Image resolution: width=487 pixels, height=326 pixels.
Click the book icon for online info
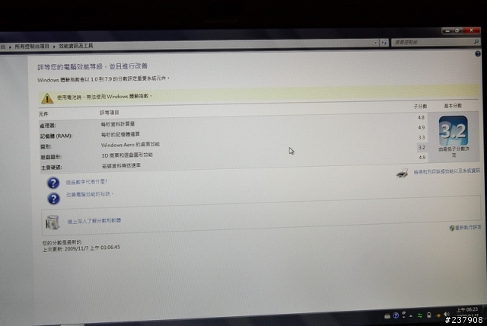point(53,222)
